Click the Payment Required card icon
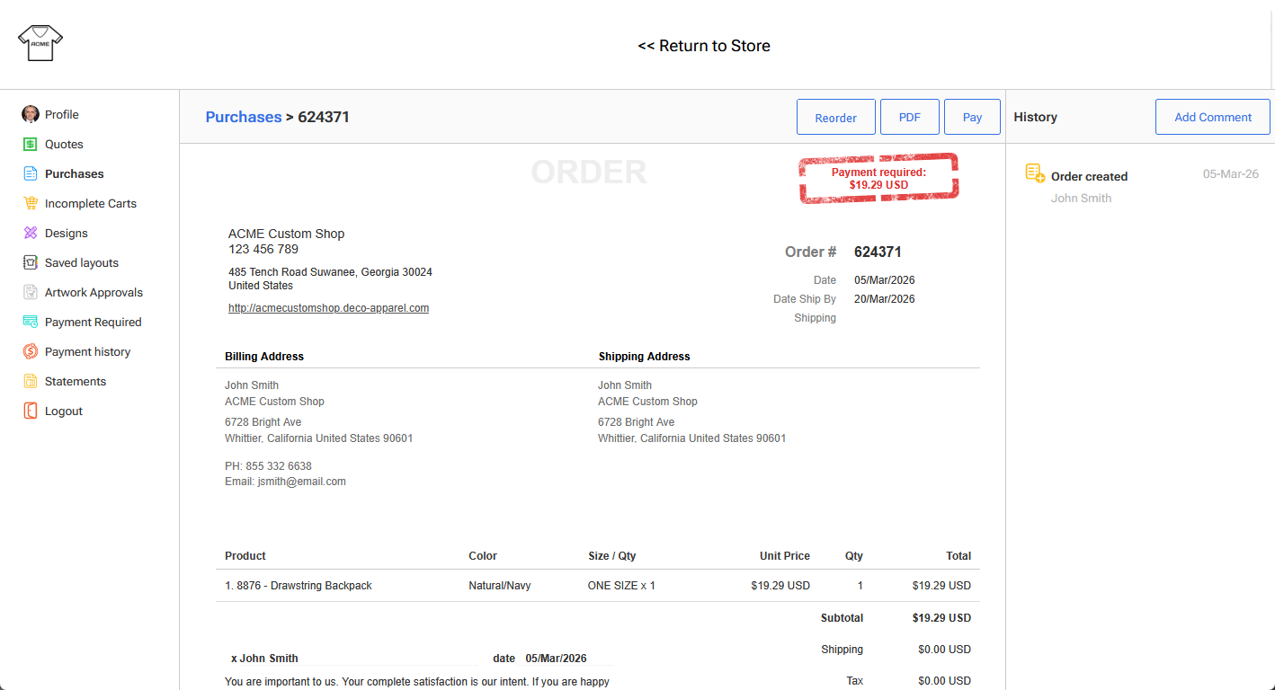Image resolution: width=1275 pixels, height=690 pixels. [31, 322]
